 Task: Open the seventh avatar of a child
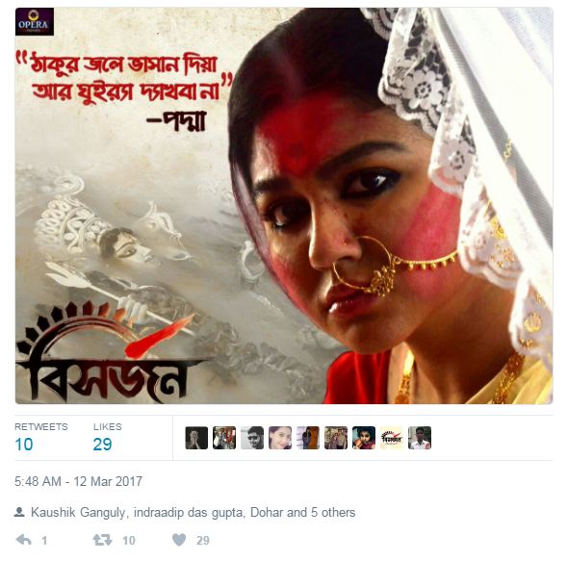point(364,438)
